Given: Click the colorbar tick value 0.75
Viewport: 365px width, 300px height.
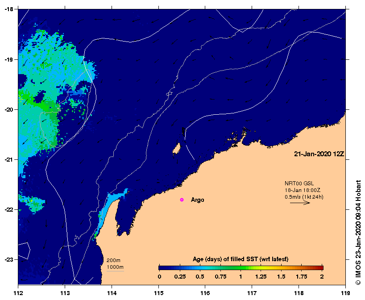Looking at the screenshot, I should click(x=220, y=276).
